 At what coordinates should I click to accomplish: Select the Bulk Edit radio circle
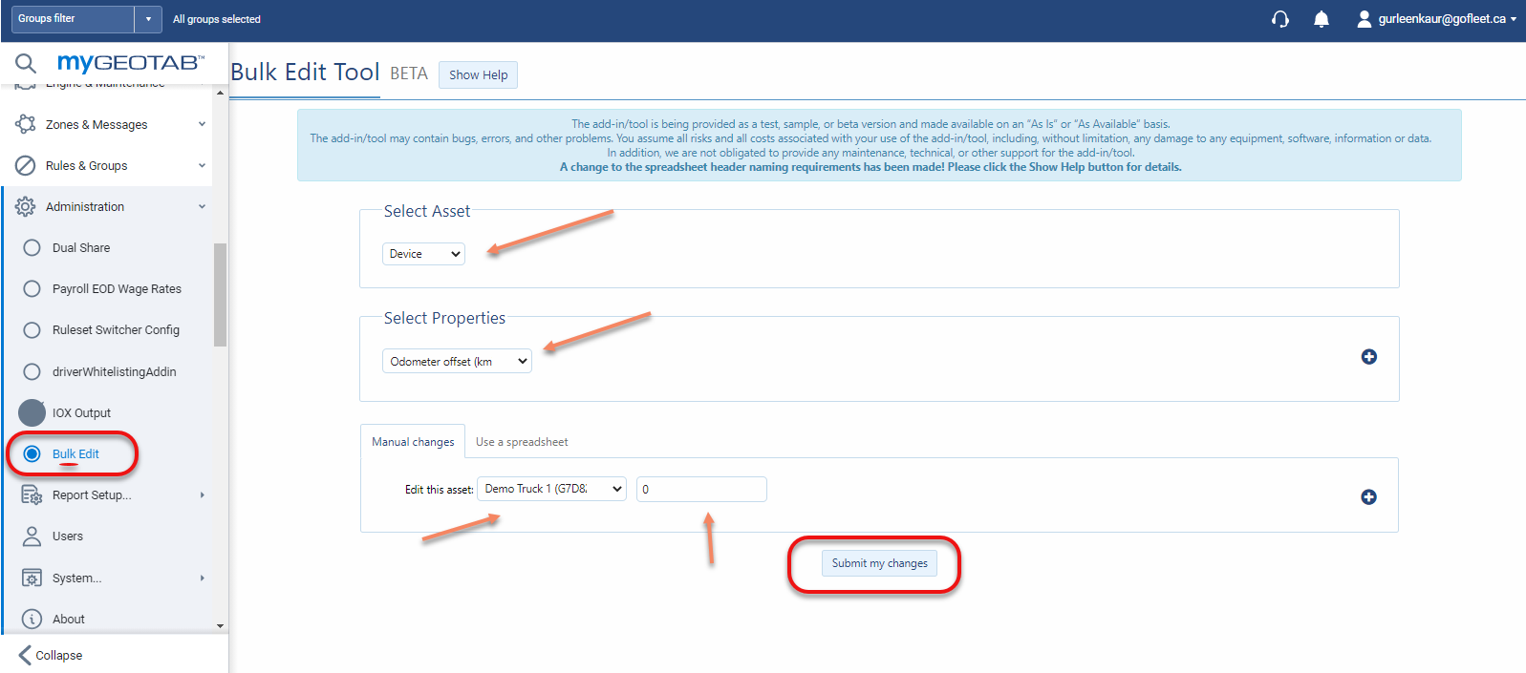click(32, 453)
